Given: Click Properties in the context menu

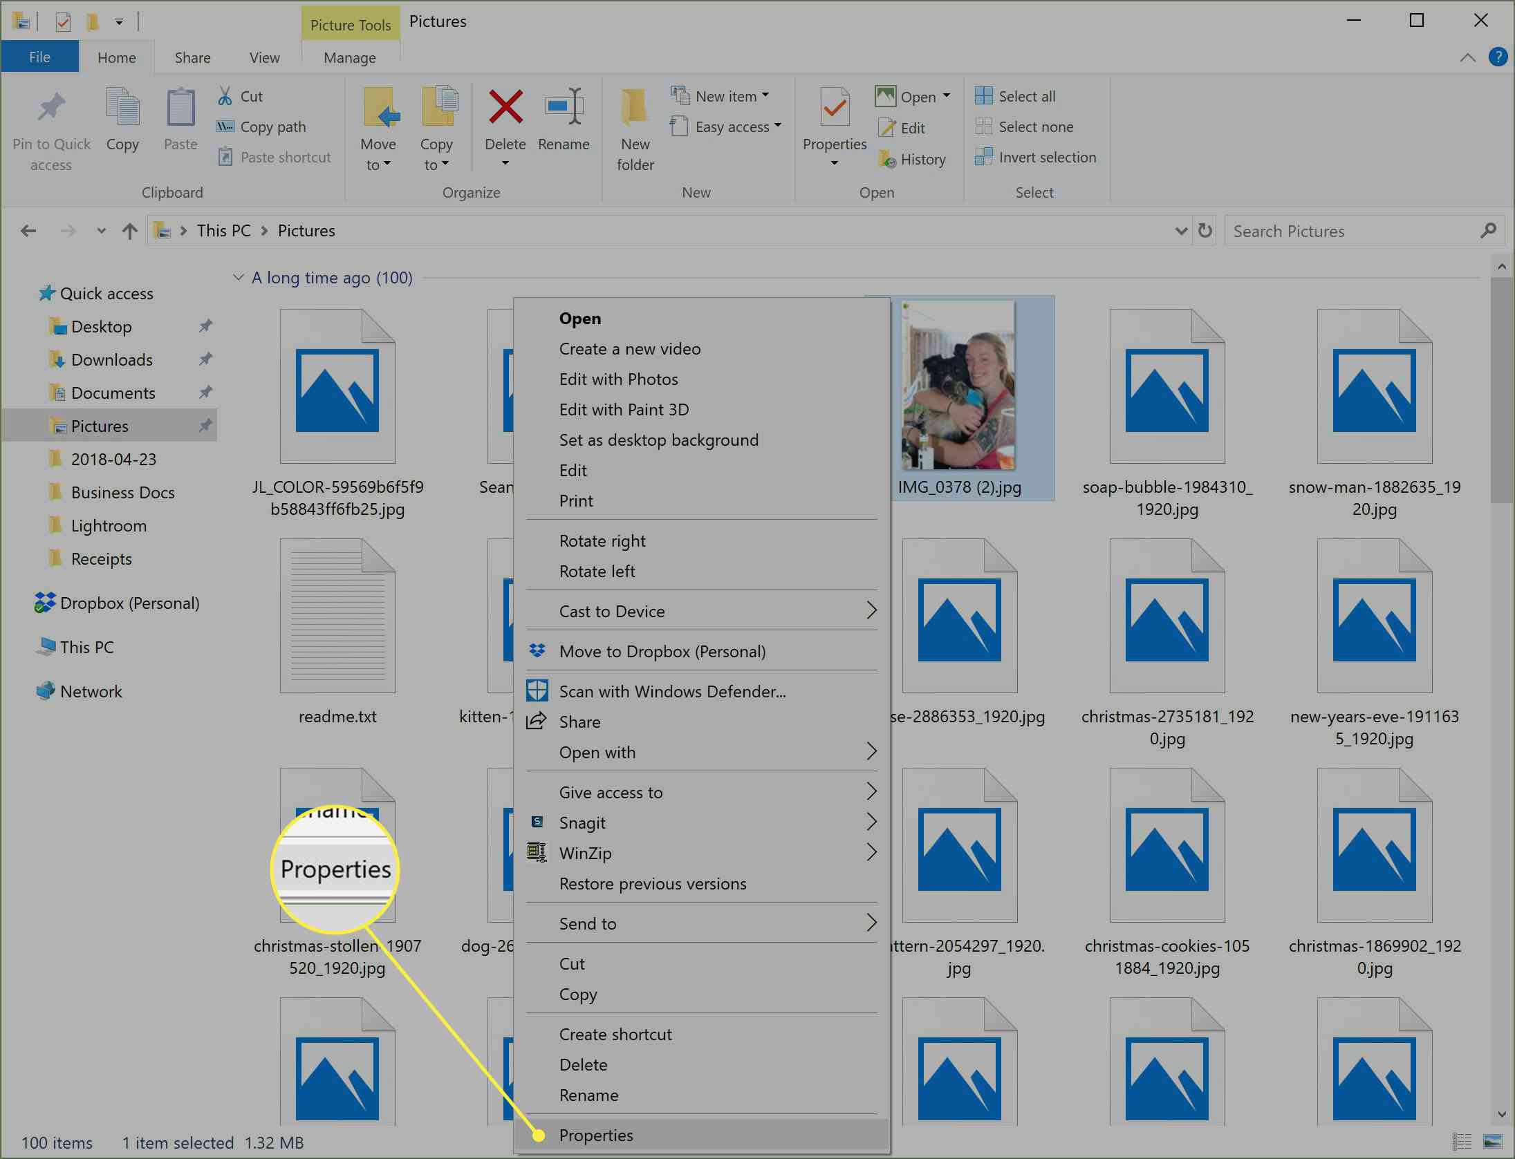Looking at the screenshot, I should tap(595, 1135).
